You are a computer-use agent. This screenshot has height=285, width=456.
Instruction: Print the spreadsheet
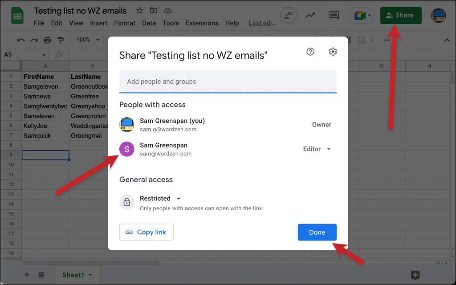pyautogui.click(x=48, y=40)
